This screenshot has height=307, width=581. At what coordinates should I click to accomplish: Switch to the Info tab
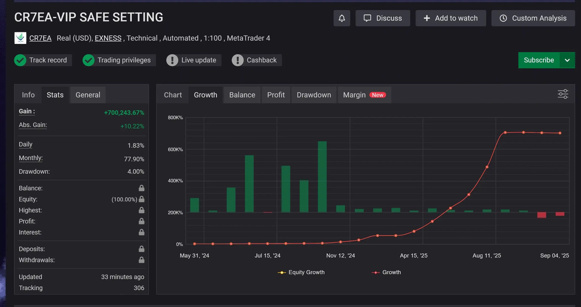click(28, 95)
